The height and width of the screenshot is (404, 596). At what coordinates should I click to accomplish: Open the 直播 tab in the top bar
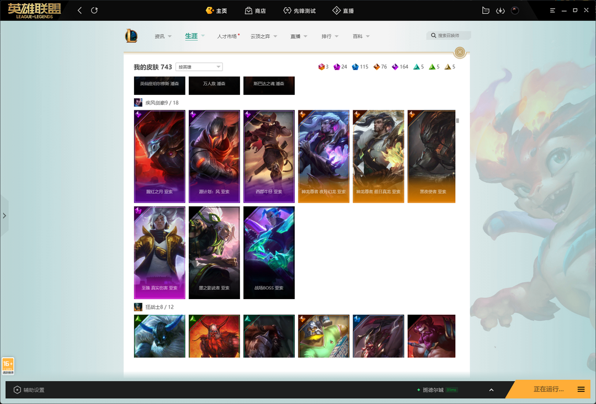click(343, 10)
